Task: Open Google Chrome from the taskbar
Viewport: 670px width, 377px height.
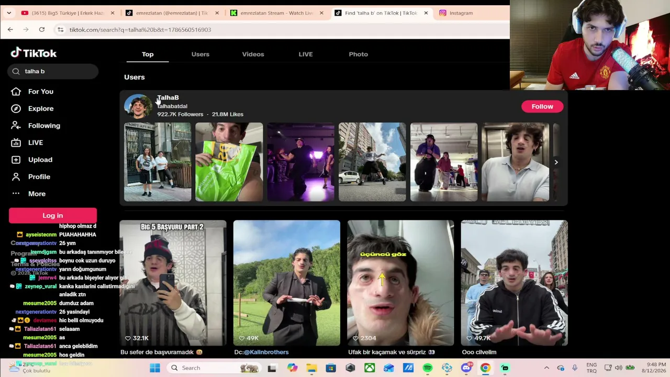Action: (x=485, y=368)
